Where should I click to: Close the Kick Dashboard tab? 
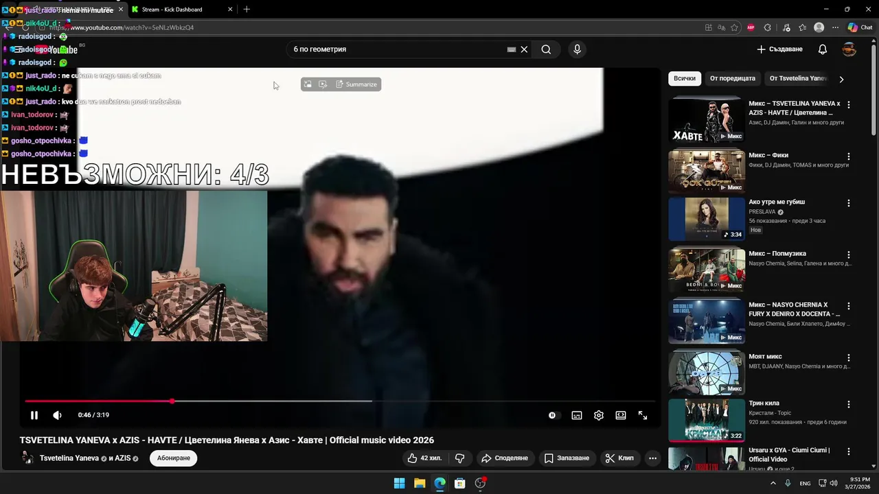[230, 9]
